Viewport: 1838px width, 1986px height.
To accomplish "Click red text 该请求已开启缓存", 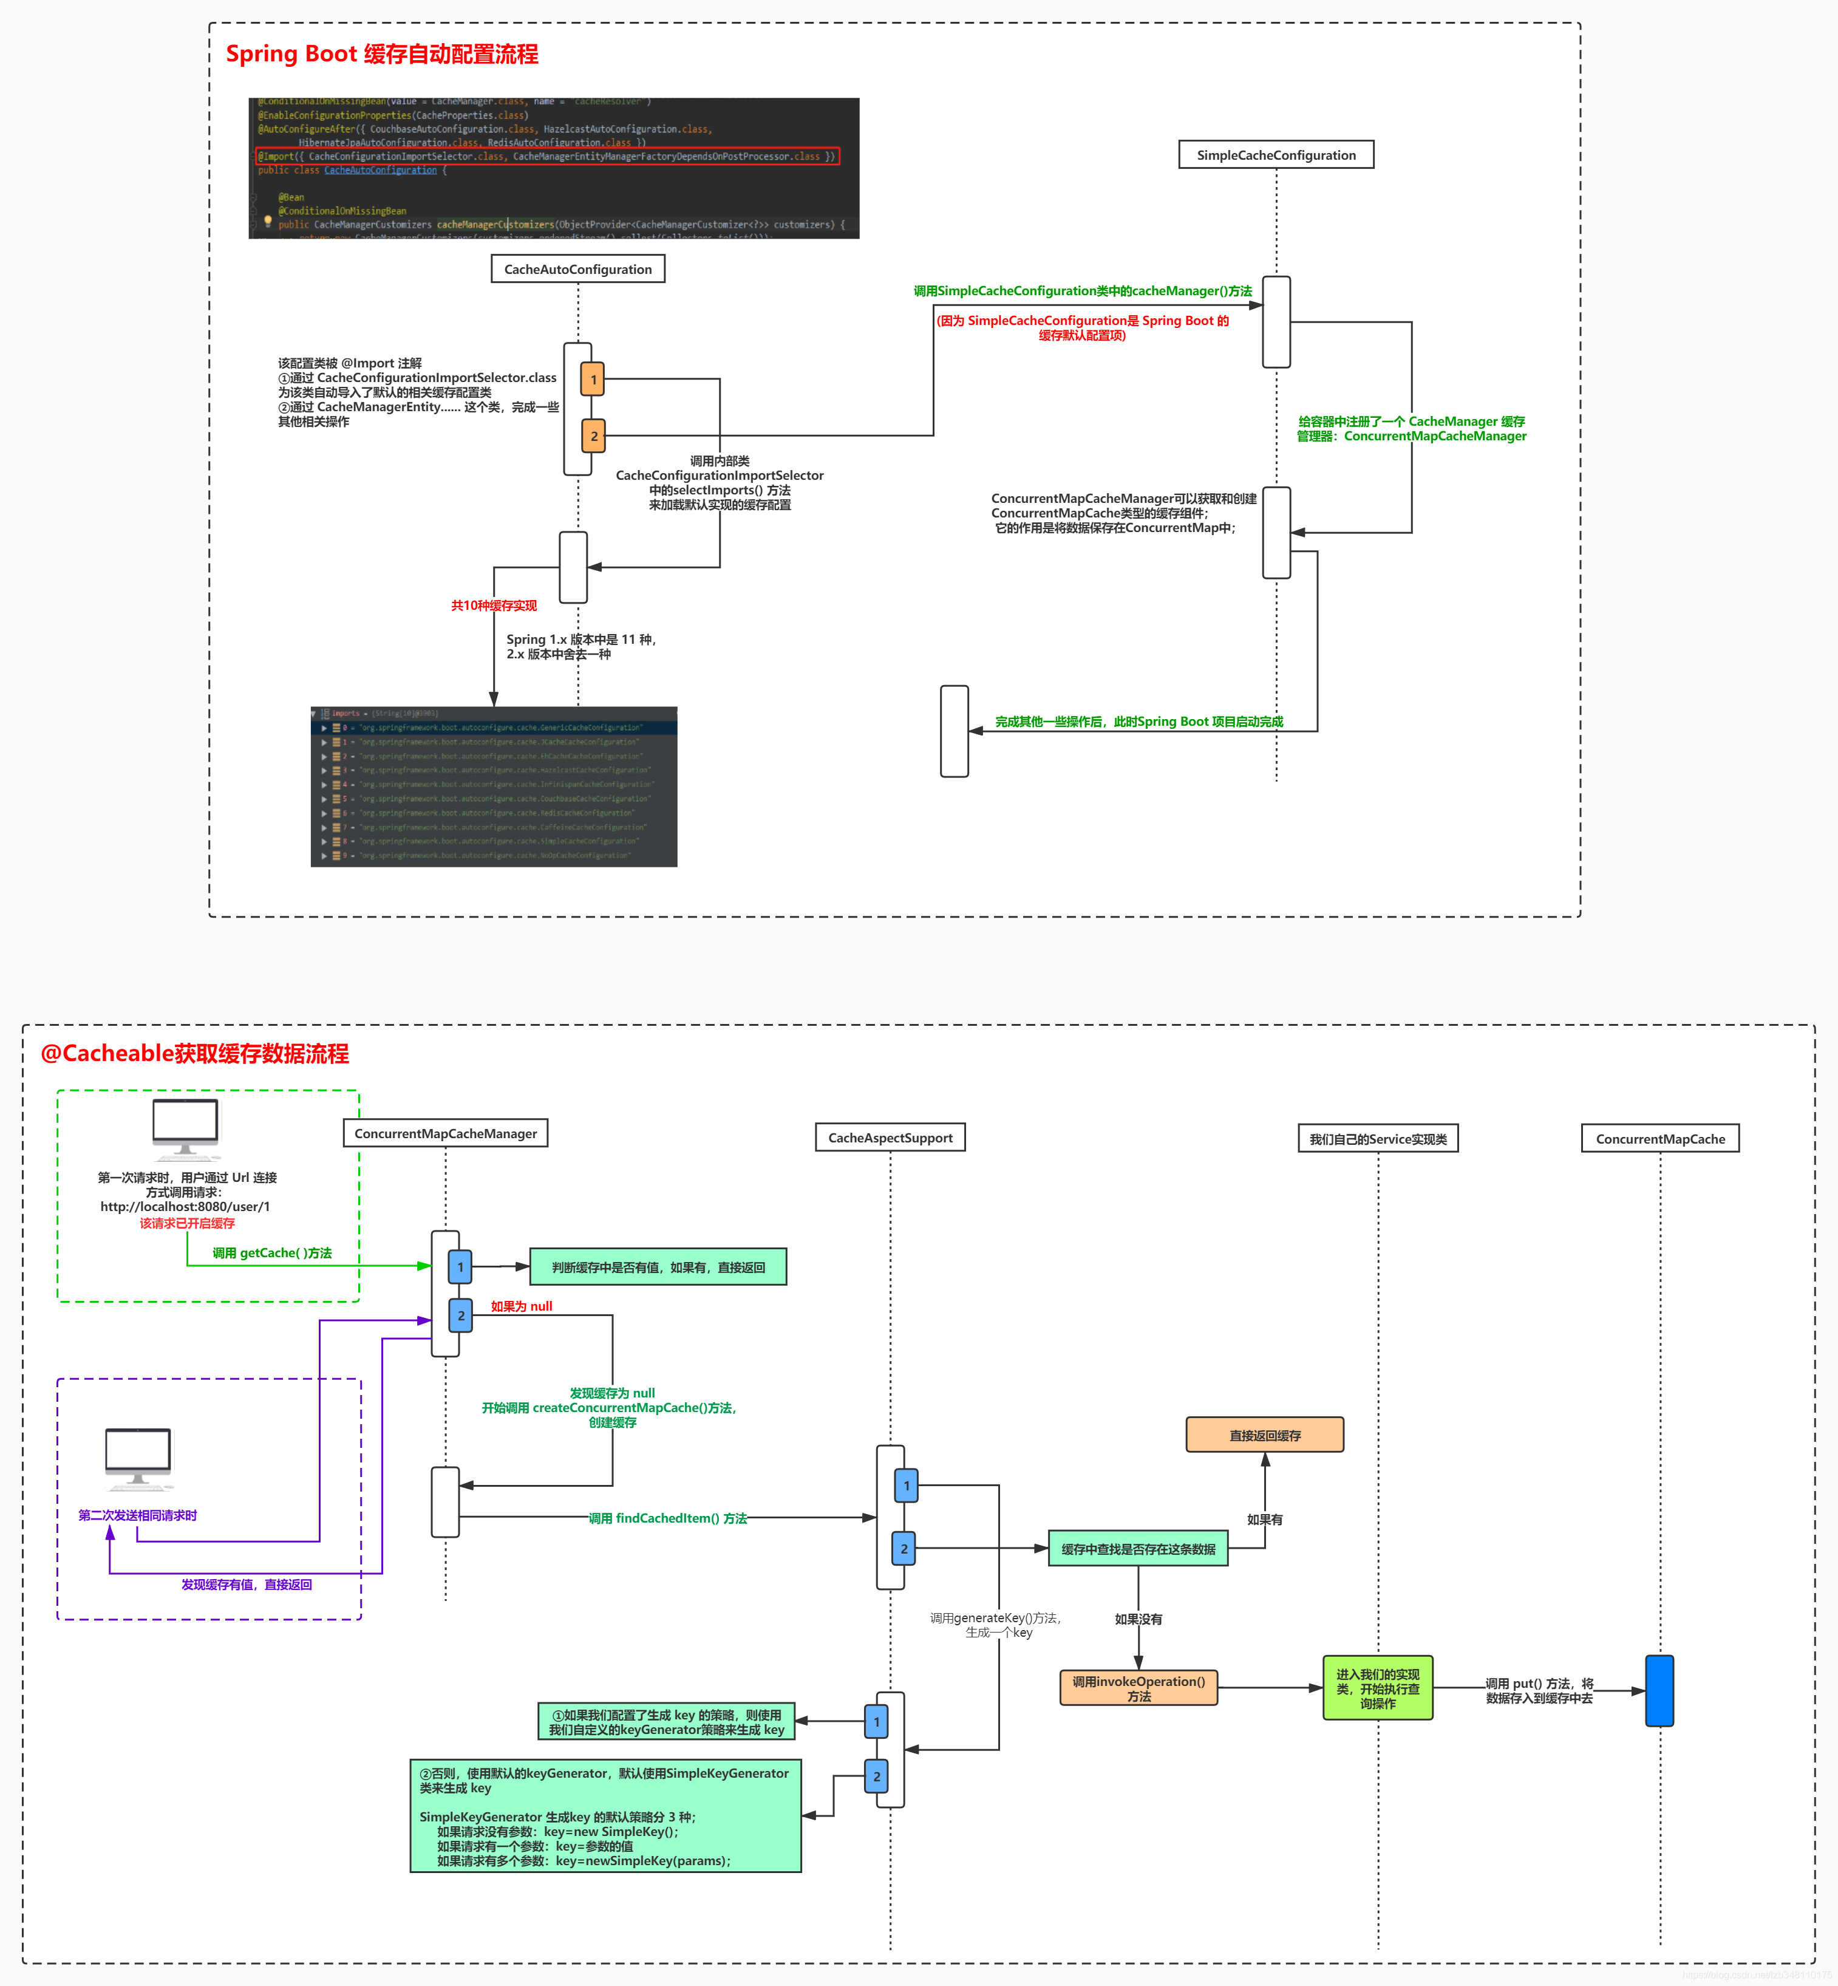I will click(187, 1223).
